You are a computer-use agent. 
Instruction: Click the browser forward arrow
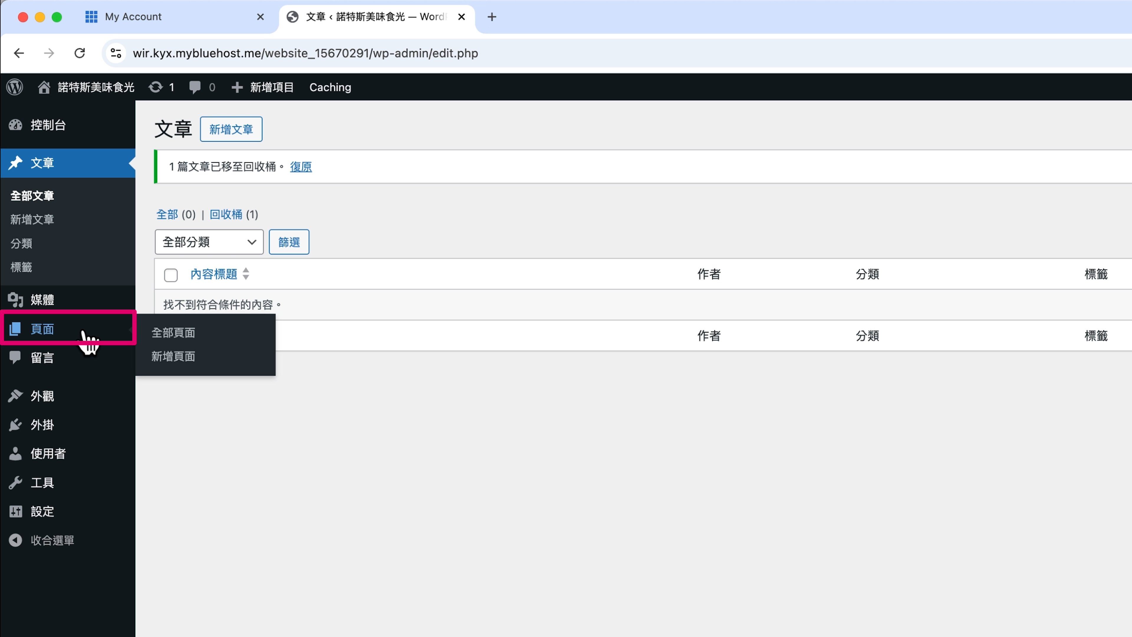pos(49,53)
